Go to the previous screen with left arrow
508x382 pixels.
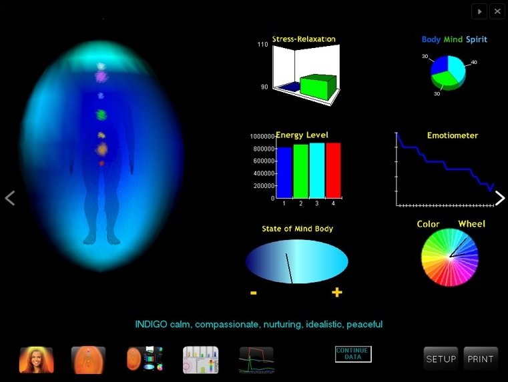(10, 198)
